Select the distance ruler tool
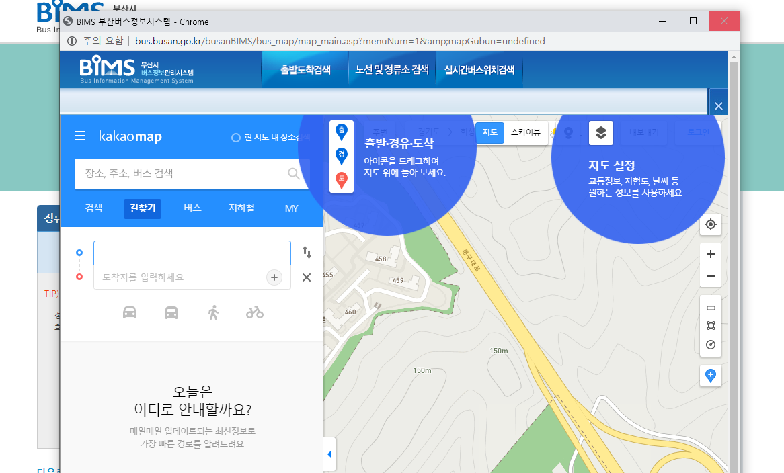Image resolution: width=784 pixels, height=473 pixels. pos(711,306)
